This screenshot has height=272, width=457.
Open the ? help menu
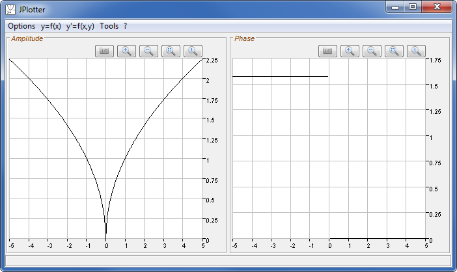tap(125, 26)
